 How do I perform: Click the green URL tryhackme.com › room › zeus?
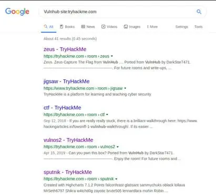(76, 56)
